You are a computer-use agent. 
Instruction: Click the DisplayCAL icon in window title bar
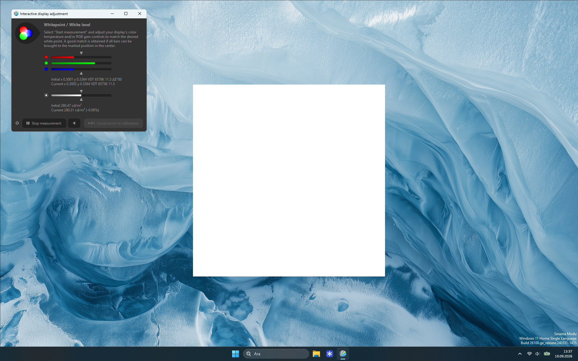pyautogui.click(x=16, y=14)
